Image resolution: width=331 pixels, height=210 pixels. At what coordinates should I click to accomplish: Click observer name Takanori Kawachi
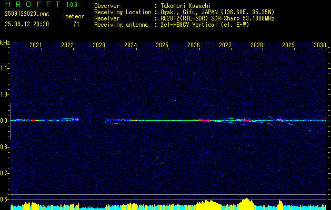point(186,6)
